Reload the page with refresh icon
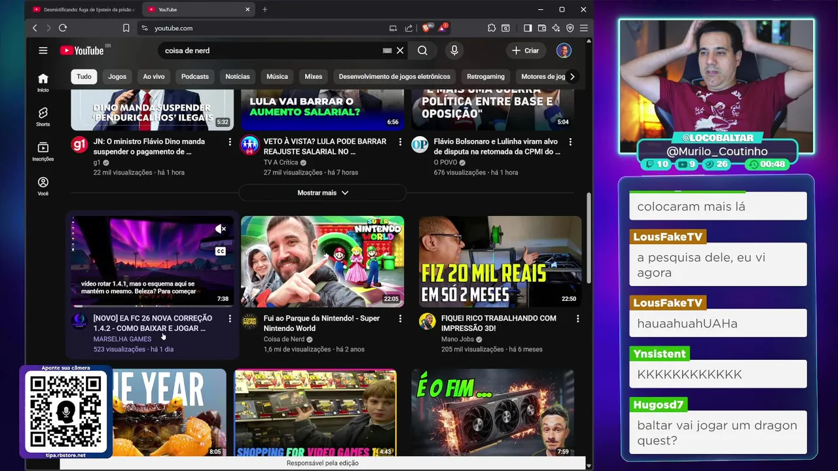The image size is (838, 471). tap(63, 28)
